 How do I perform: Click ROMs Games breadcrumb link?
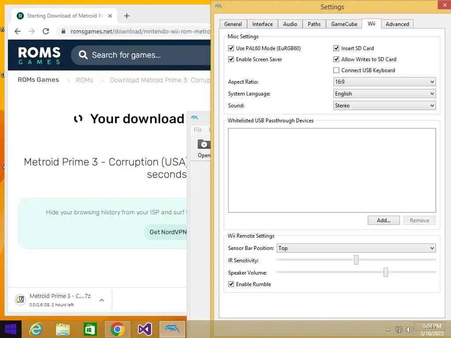coord(38,80)
